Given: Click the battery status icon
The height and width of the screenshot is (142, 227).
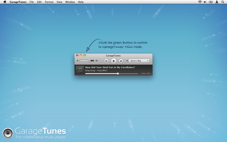Looking at the screenshot, I should [x=211, y=2].
